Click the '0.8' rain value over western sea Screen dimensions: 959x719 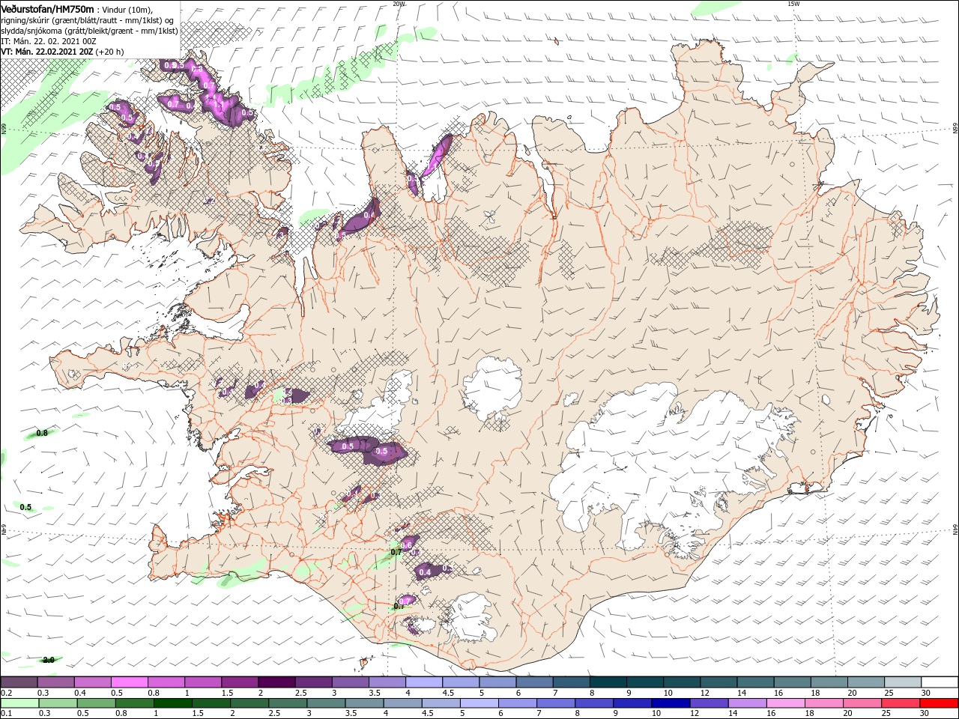pyautogui.click(x=42, y=433)
